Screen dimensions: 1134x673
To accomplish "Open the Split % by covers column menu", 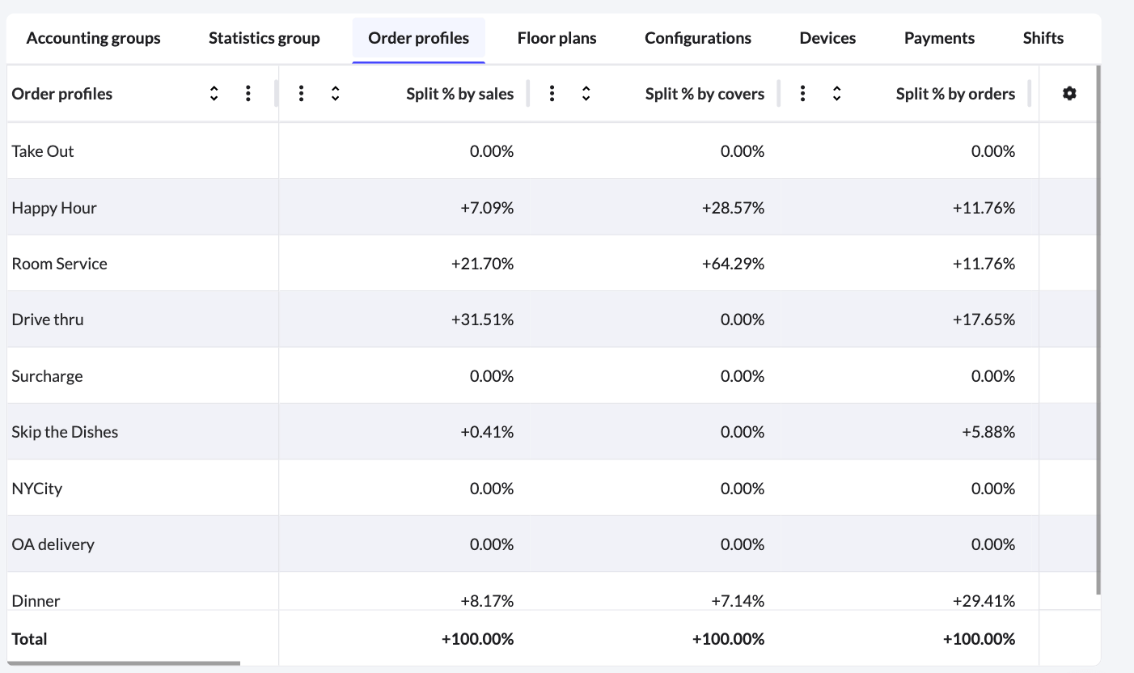I will (552, 93).
